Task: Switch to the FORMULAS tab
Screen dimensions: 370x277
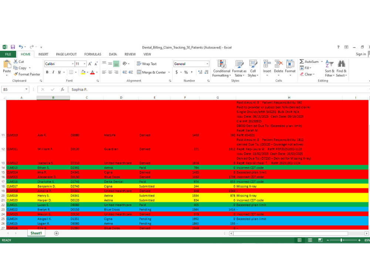Action: point(93,54)
